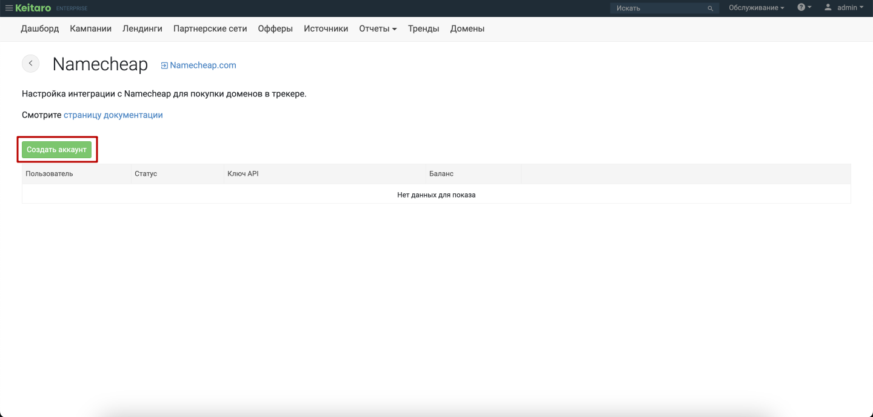Click the external link icon beside Namecheap.com
873x417 pixels.
click(x=164, y=65)
